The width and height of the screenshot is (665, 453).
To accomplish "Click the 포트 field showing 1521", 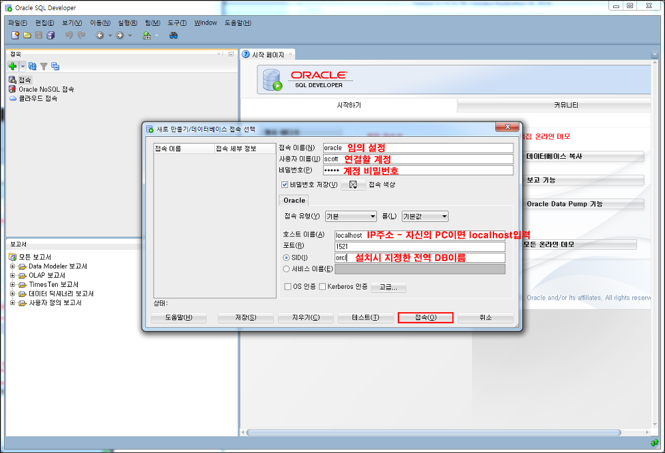I will pyautogui.click(x=420, y=246).
